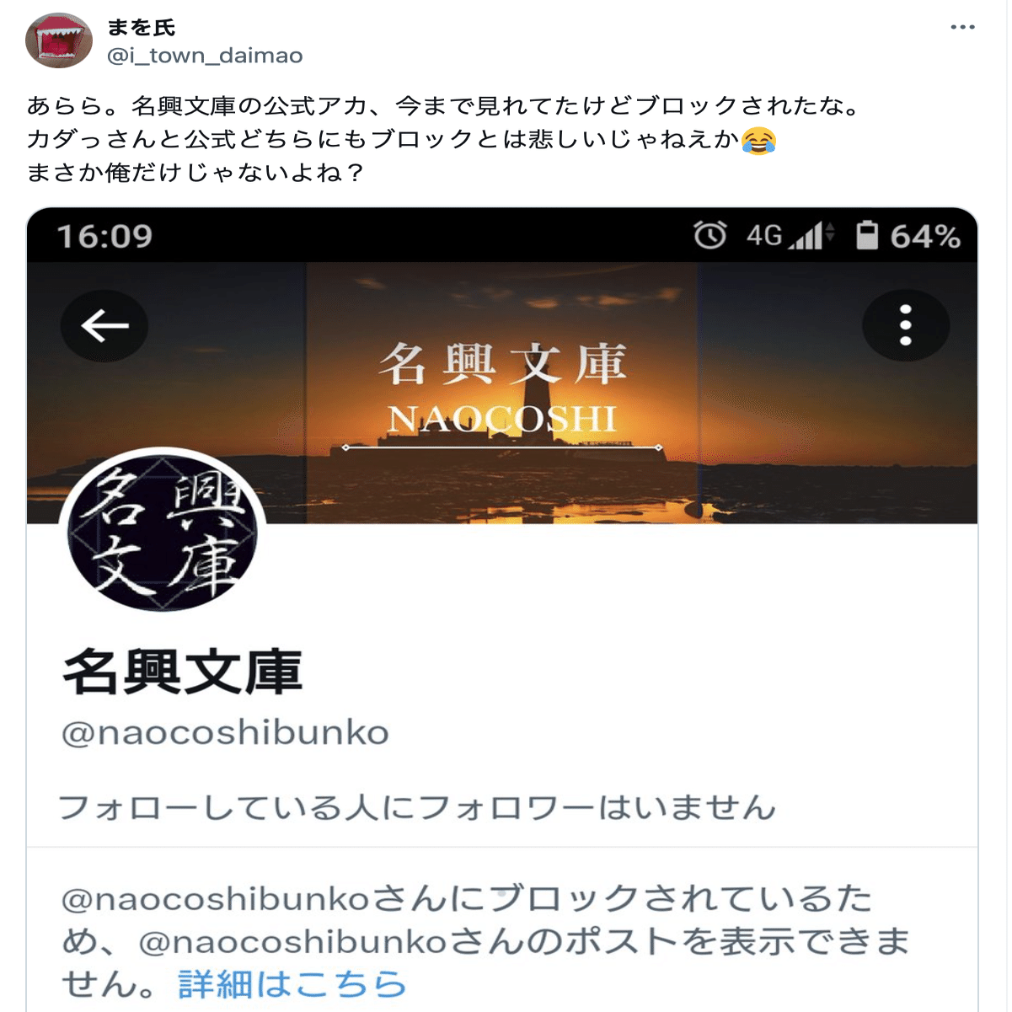Click the まを氏 display name
1012x1012 pixels.
click(141, 28)
